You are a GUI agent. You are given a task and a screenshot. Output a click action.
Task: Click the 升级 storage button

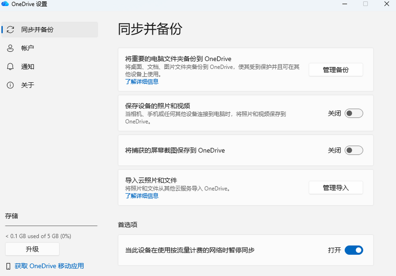coord(32,249)
